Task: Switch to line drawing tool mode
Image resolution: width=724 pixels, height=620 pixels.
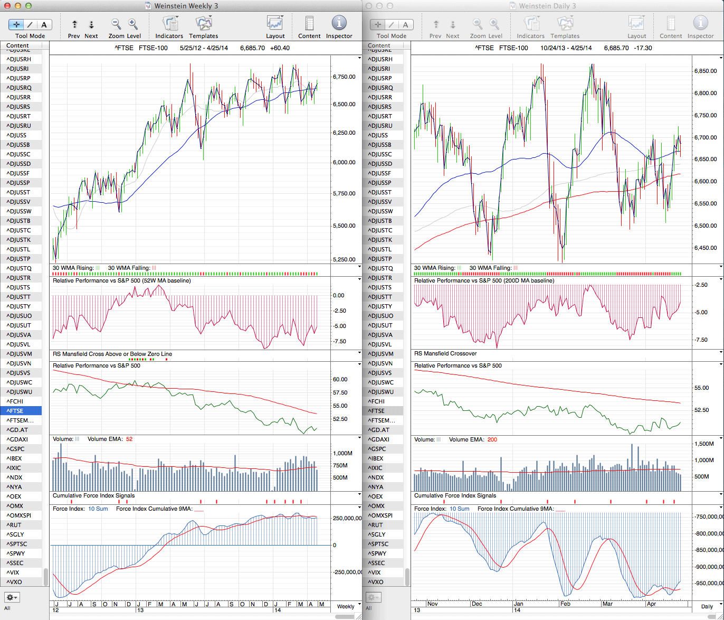Action: pyautogui.click(x=31, y=24)
